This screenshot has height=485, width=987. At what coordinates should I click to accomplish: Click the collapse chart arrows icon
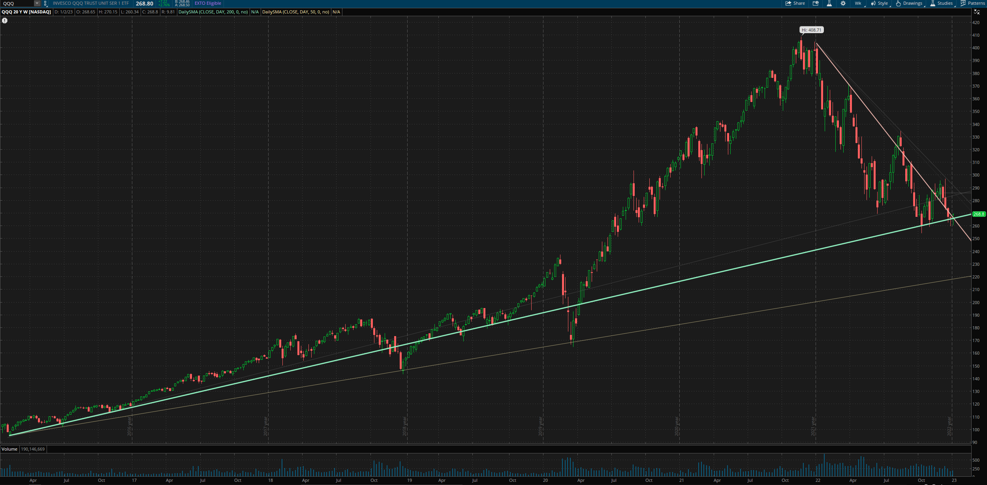(x=977, y=12)
